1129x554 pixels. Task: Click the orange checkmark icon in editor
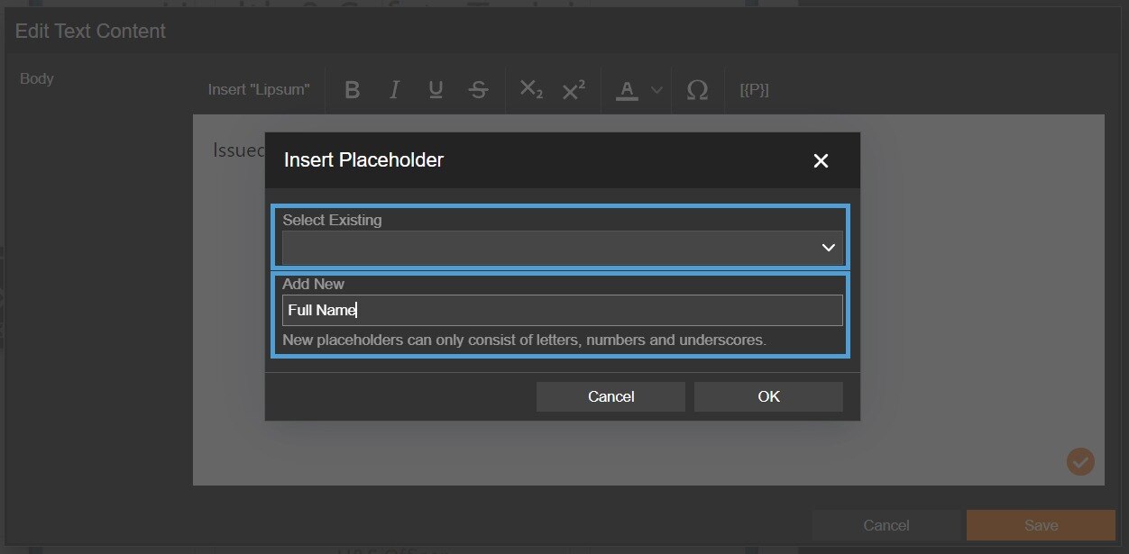(1080, 462)
